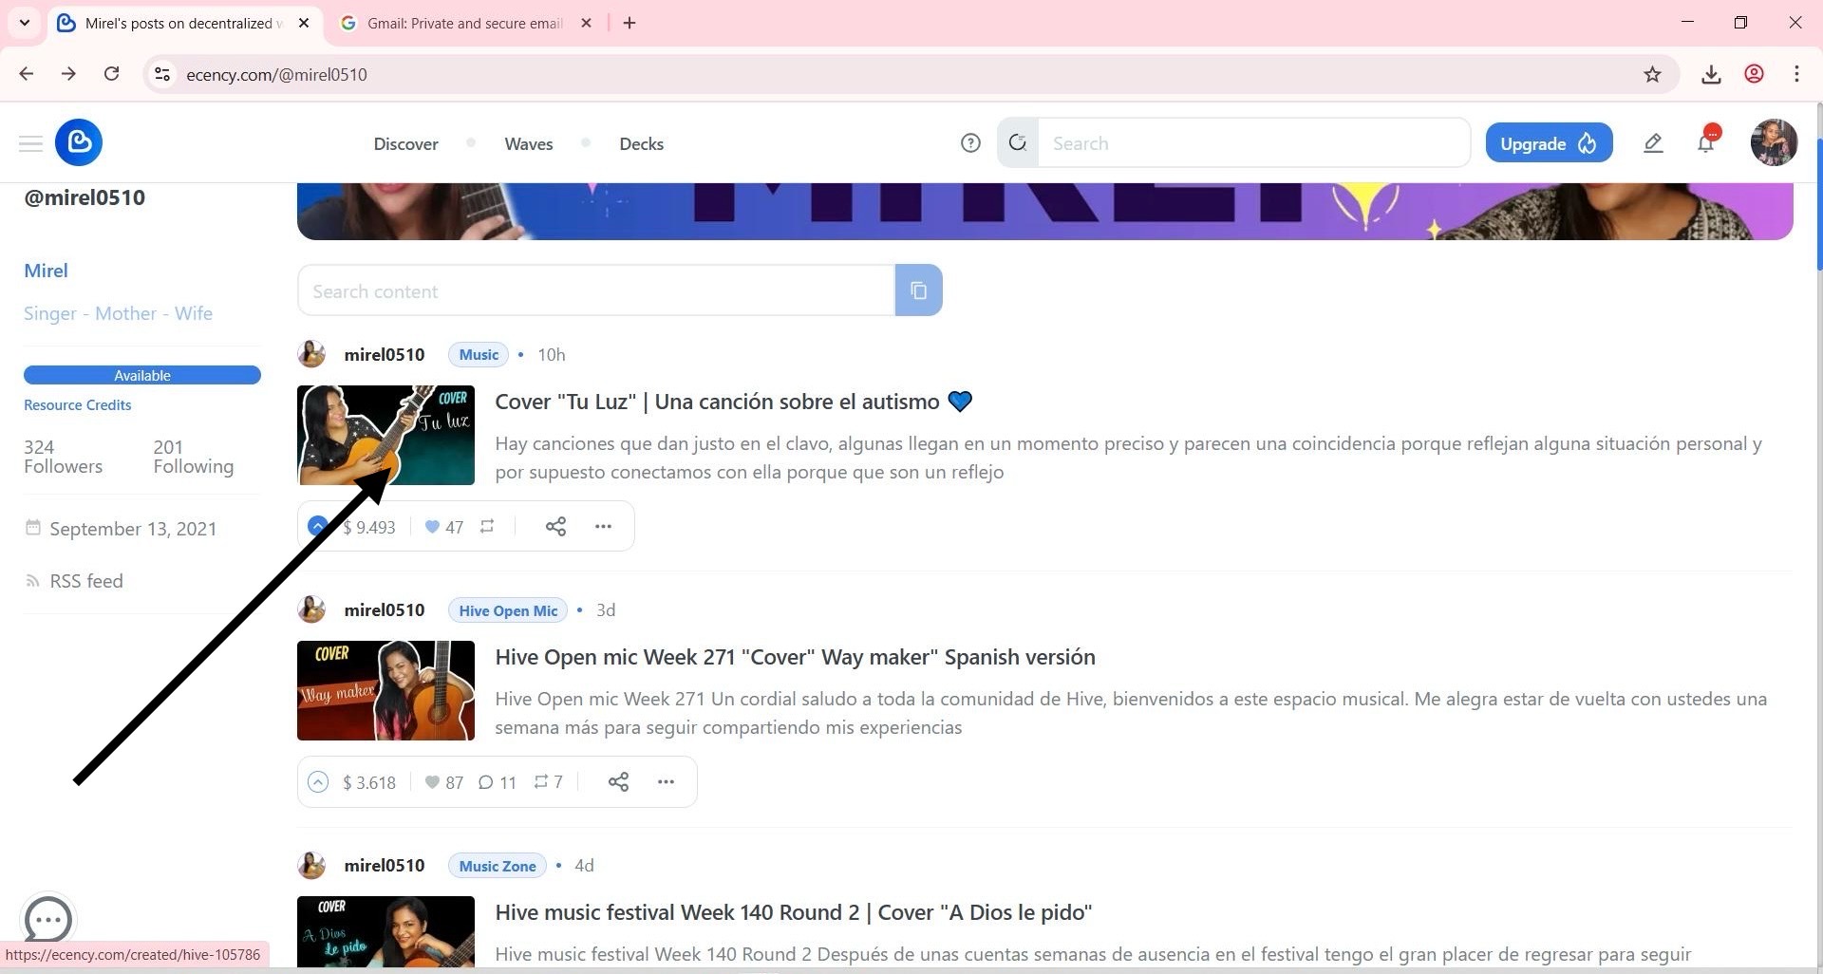1823x974 pixels.
Task: View site information icon in address bar
Action: coord(162,74)
